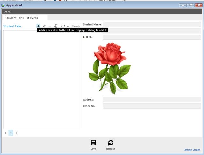The height and width of the screenshot is (155, 204).
Task: Add a new student with the plus icon
Action: pos(38,26)
